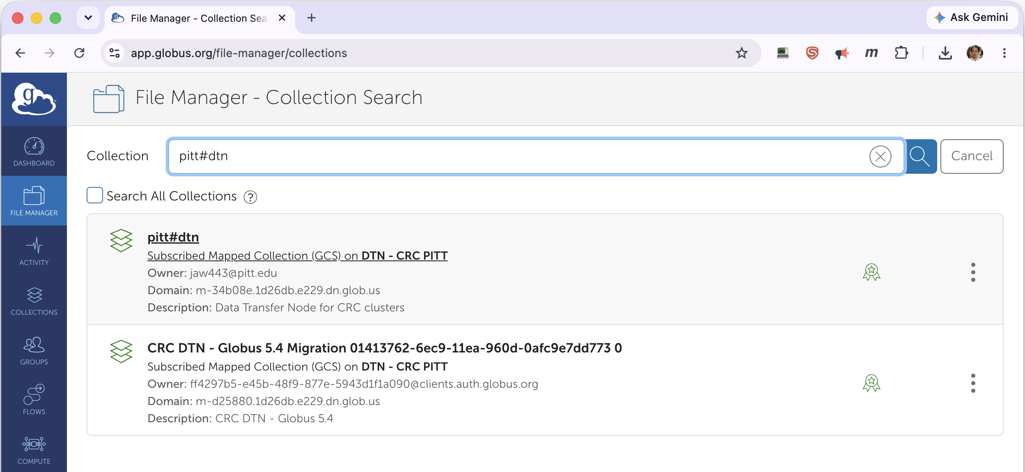Show help for Search All Collections

coord(250,197)
